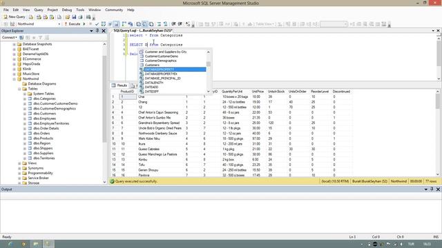Click the Display Estimated Execution Plan icon
442x248 pixels.
(104, 24)
